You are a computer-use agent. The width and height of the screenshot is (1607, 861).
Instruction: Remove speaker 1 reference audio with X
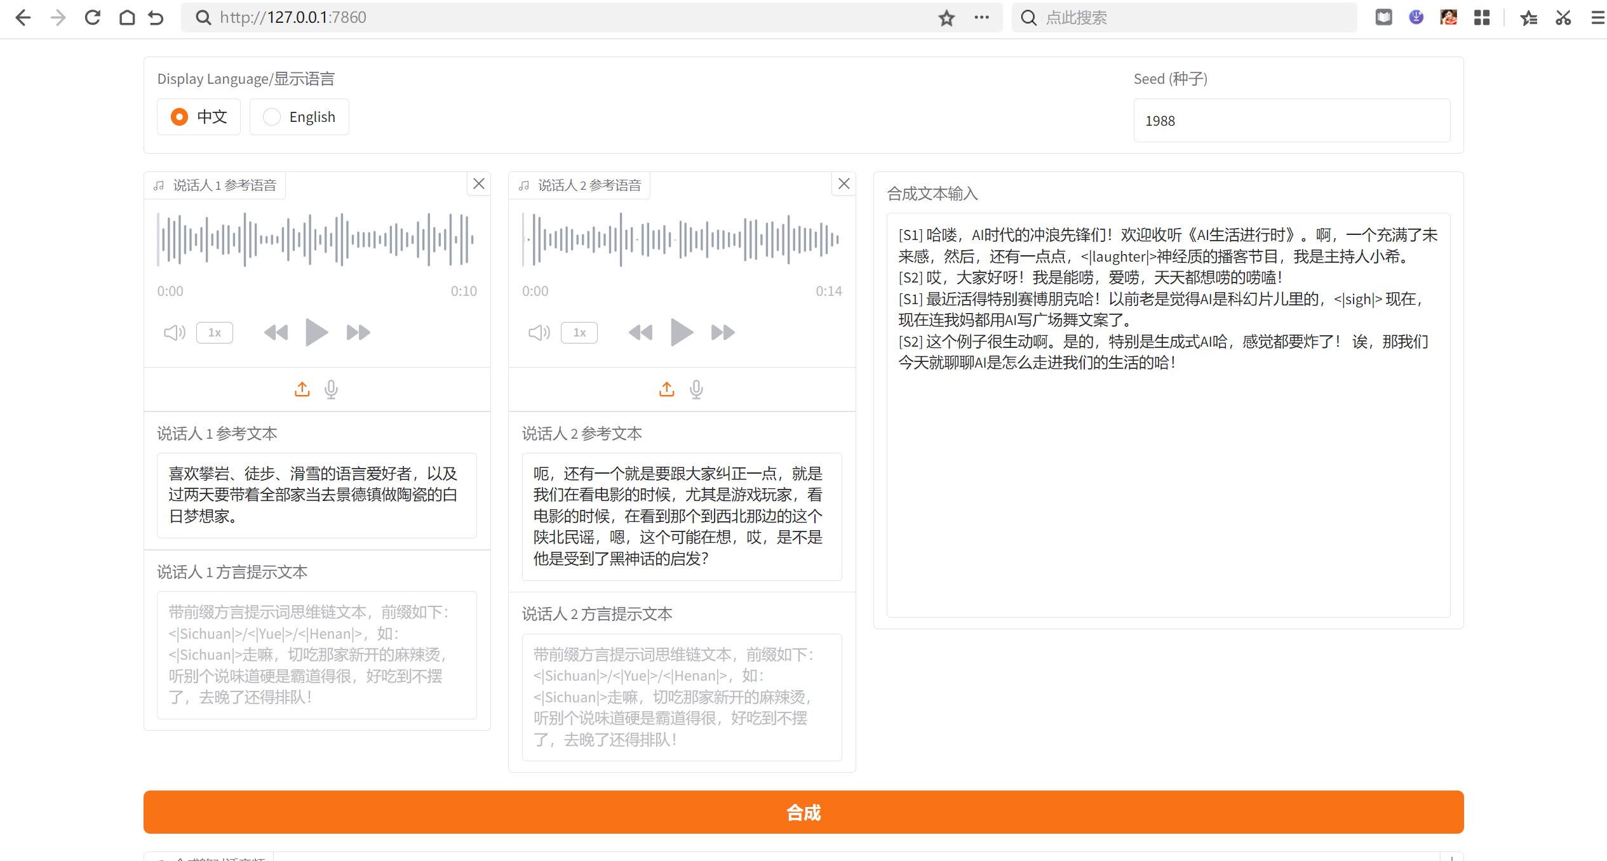point(479,184)
